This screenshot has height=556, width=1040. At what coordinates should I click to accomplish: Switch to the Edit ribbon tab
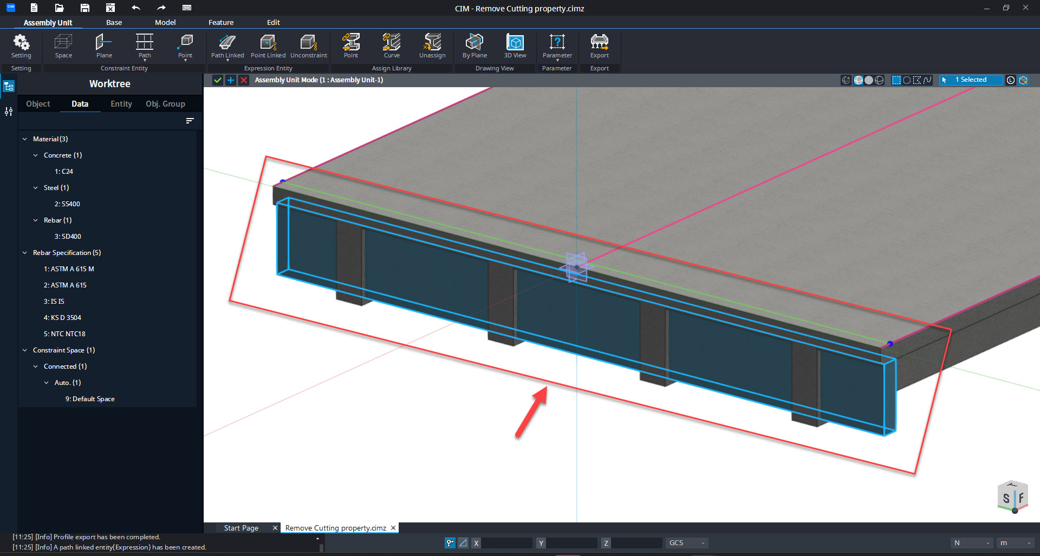coord(274,22)
